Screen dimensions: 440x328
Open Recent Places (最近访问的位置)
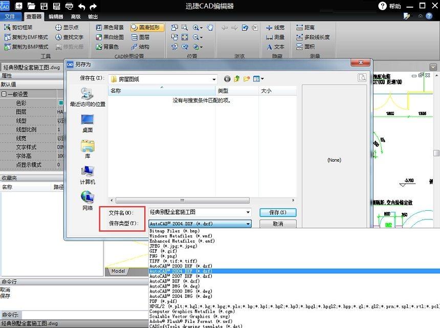(87, 96)
